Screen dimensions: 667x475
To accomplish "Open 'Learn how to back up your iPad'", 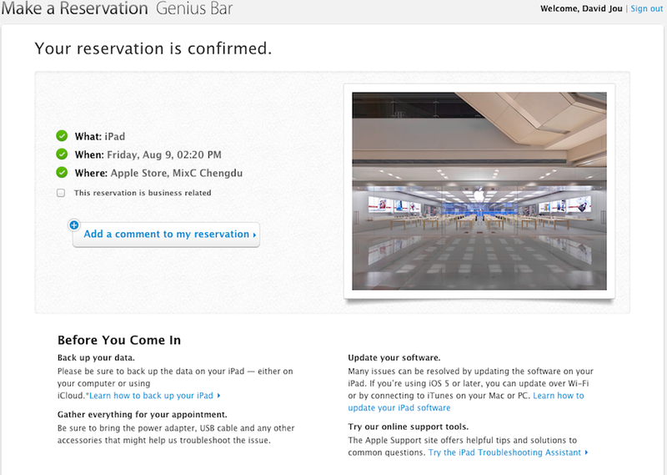I will coord(155,396).
